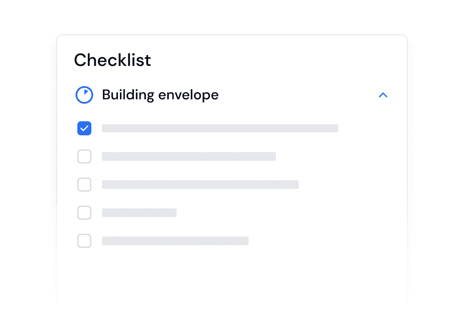Click the white checkmark in the blue box
471x312 pixels.
[x=84, y=128]
